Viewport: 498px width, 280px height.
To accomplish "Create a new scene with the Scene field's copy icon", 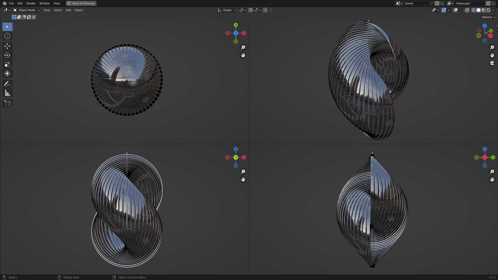I will [437, 3].
